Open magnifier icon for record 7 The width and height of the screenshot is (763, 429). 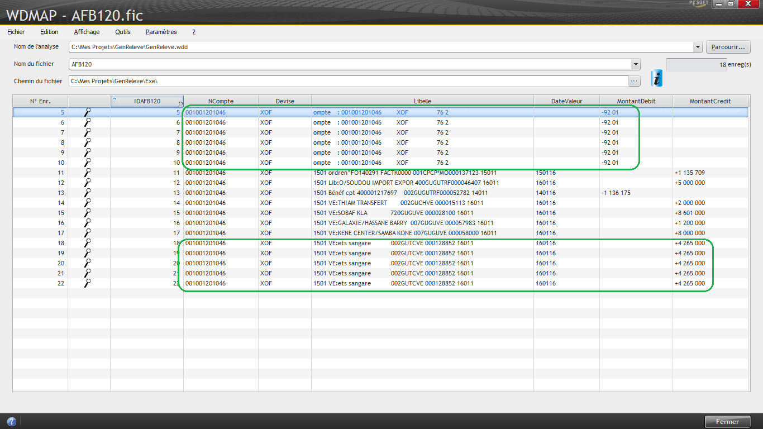[88, 132]
